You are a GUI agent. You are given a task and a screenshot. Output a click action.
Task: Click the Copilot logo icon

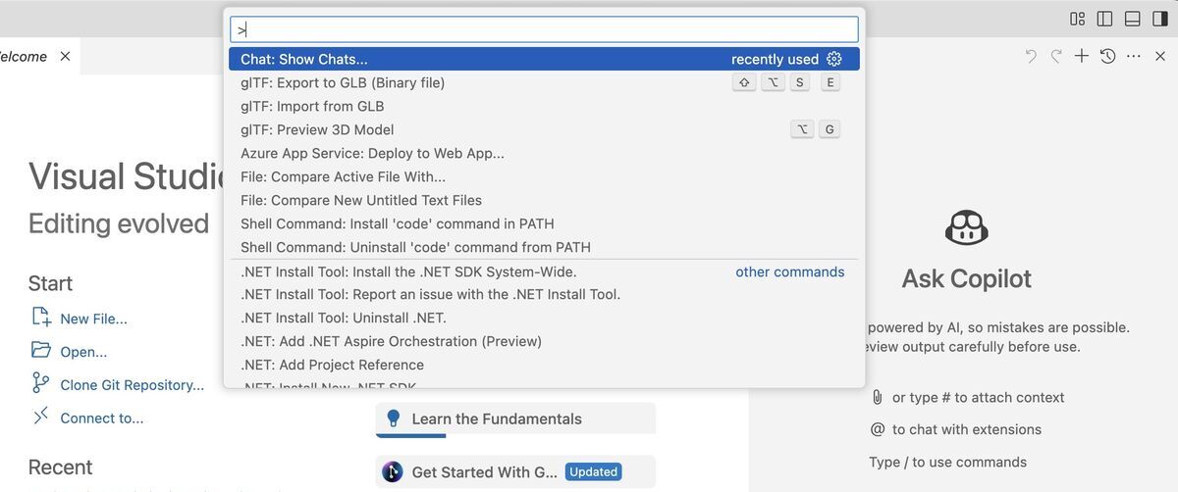(x=967, y=227)
